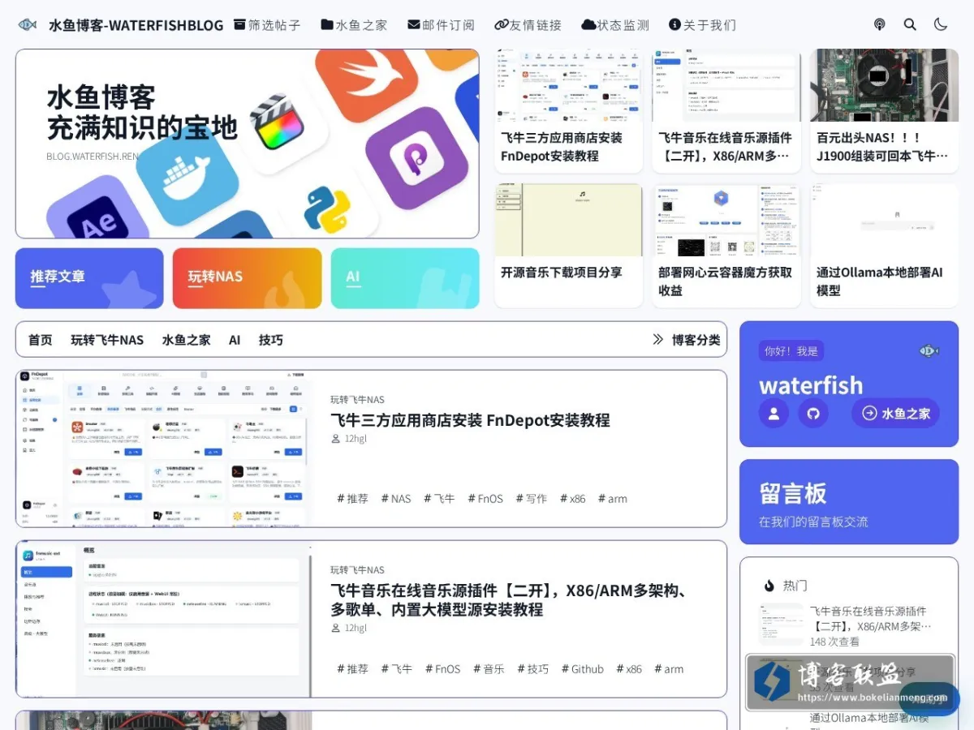Open 友情链接 menu item
This screenshot has width=974, height=730.
pos(528,25)
